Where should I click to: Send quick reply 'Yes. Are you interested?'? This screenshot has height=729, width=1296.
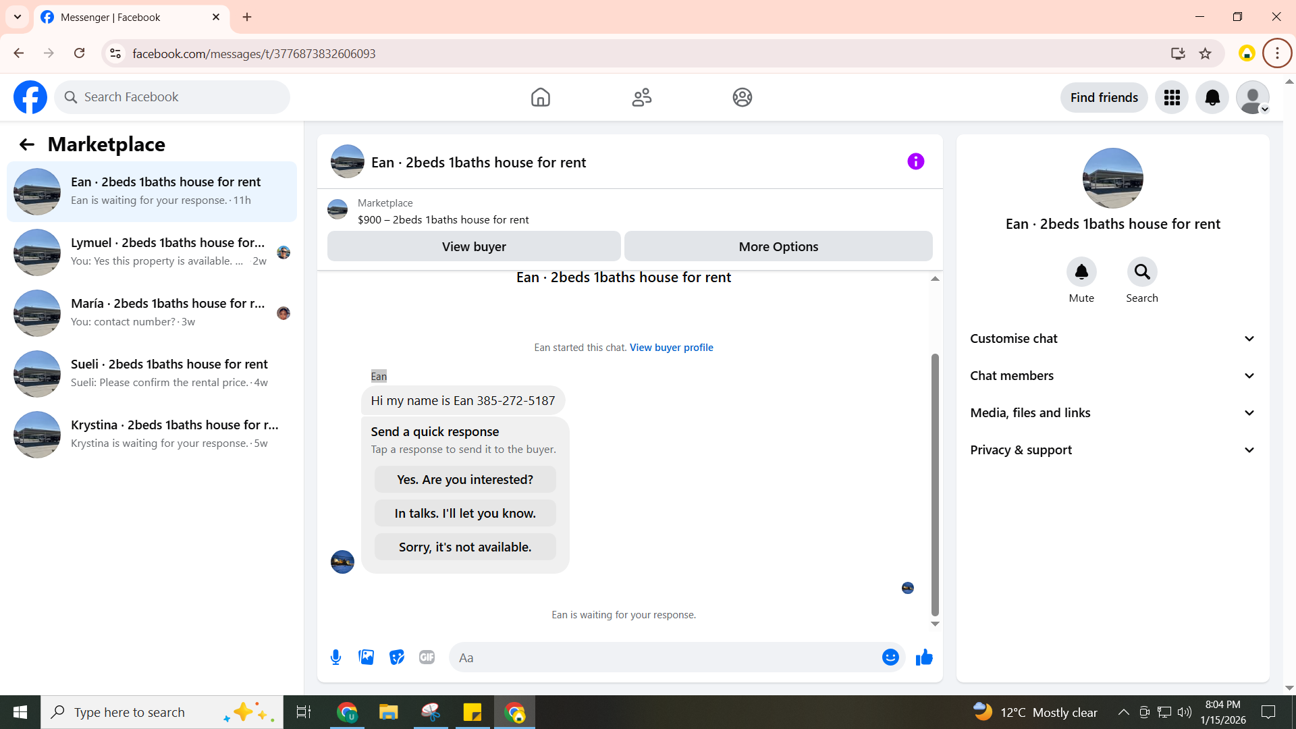(x=465, y=480)
